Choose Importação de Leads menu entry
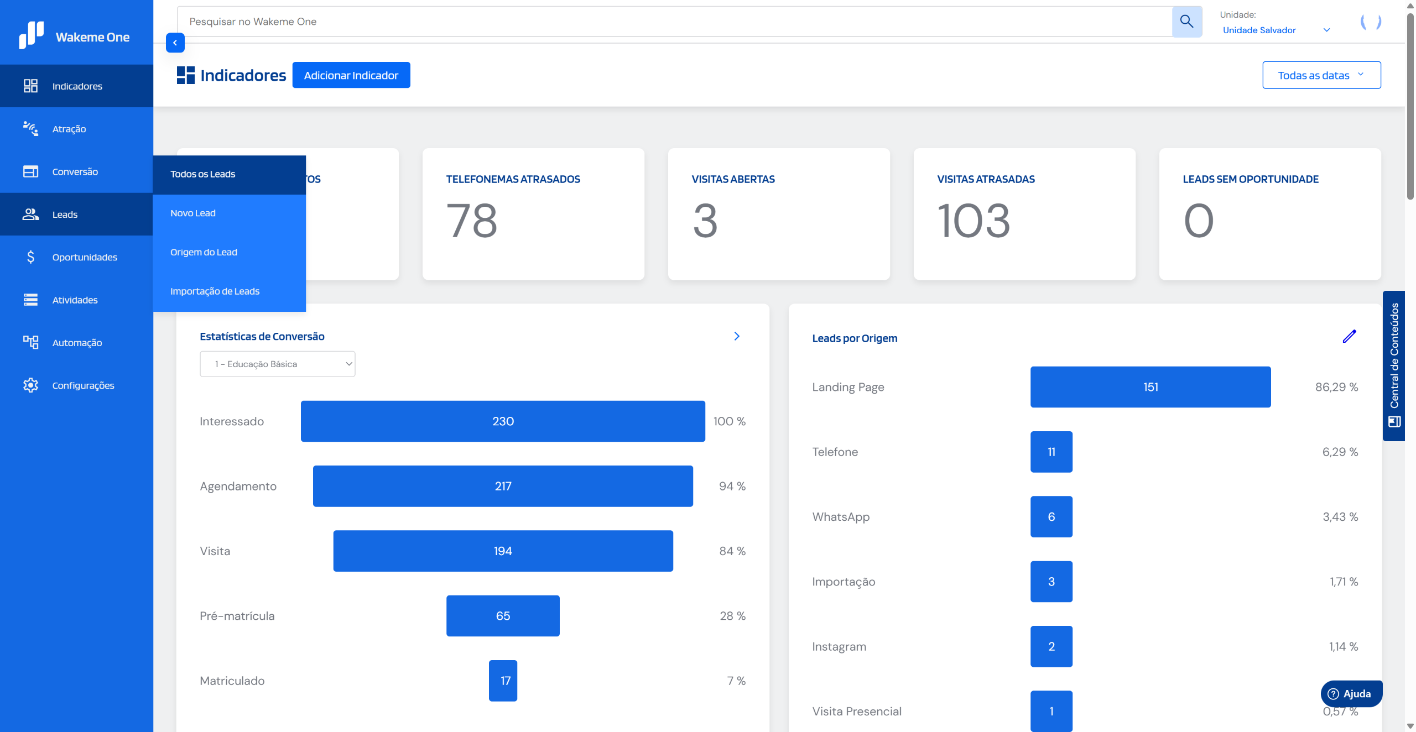Image resolution: width=1416 pixels, height=732 pixels. click(215, 291)
